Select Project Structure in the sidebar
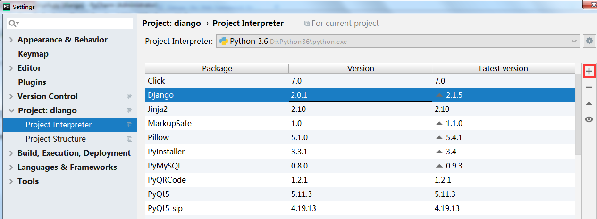This screenshot has height=219, width=597. pyautogui.click(x=56, y=139)
